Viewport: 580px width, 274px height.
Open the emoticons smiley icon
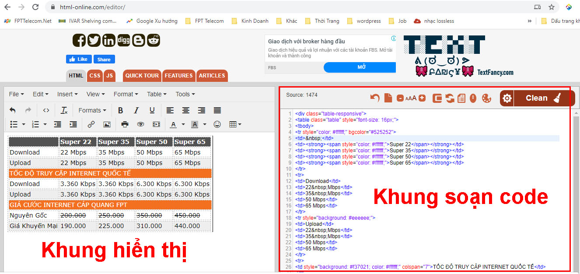click(x=217, y=124)
